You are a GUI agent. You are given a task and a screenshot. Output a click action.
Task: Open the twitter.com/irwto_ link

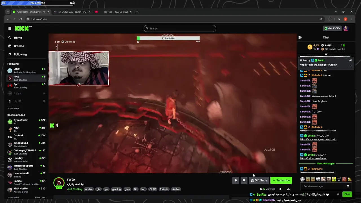pyautogui.click(x=313, y=158)
